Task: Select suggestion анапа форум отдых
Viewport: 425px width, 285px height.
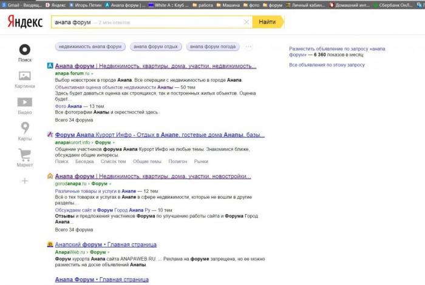Action: pos(155,47)
